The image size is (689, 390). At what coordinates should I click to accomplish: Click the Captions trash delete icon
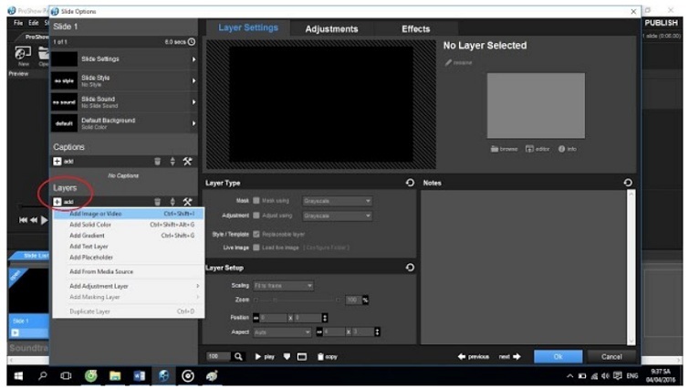(x=157, y=161)
